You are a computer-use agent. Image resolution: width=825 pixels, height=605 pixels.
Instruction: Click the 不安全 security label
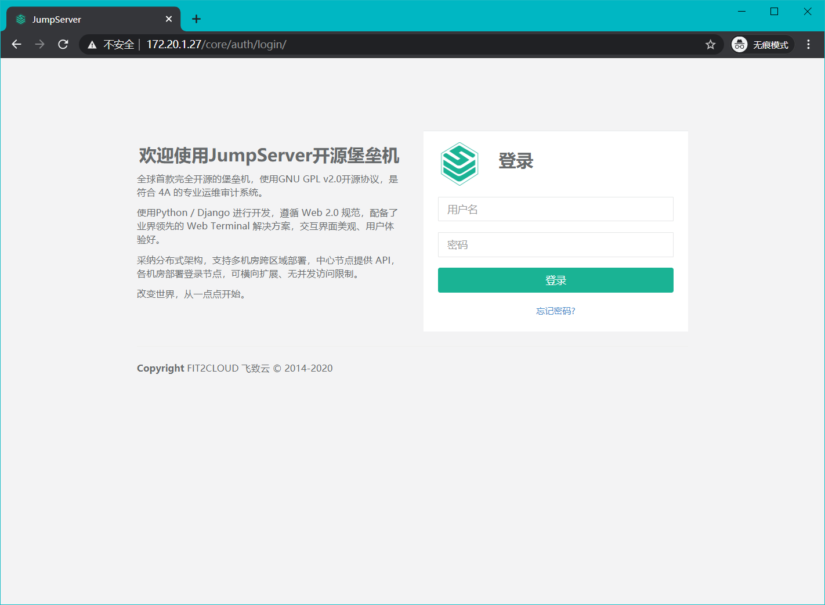(118, 45)
